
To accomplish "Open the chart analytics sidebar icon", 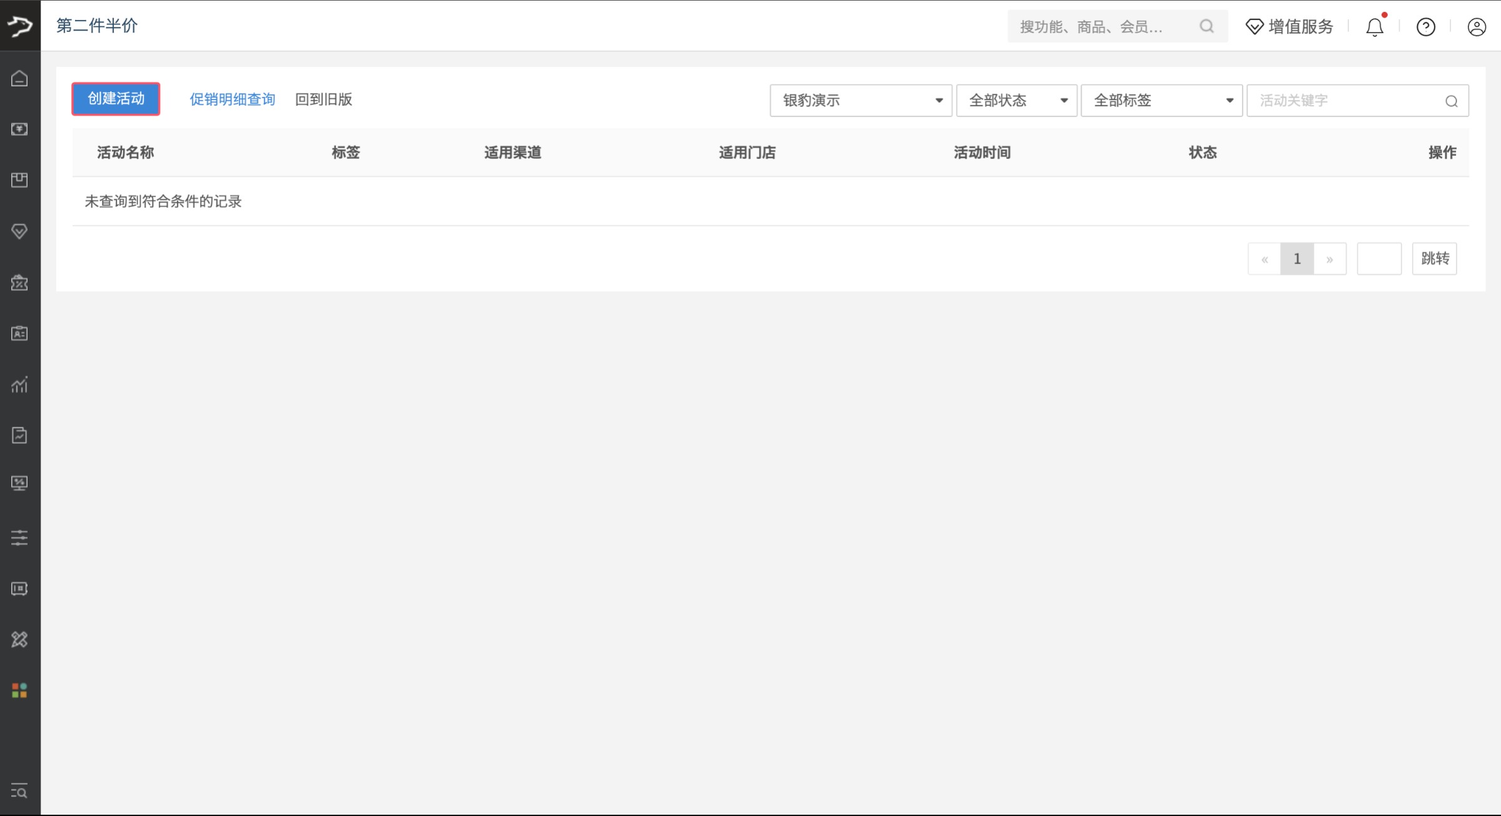I will (x=19, y=384).
